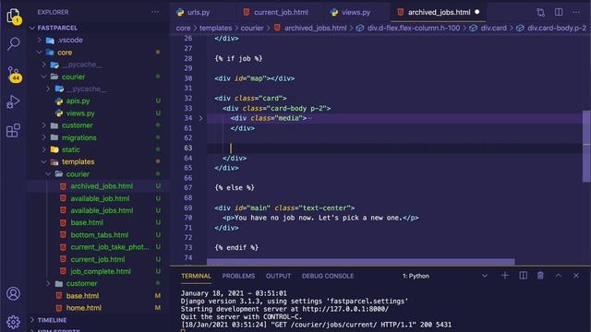Kill the terminal with the trash icon
The height and width of the screenshot is (332, 591).
[540, 276]
